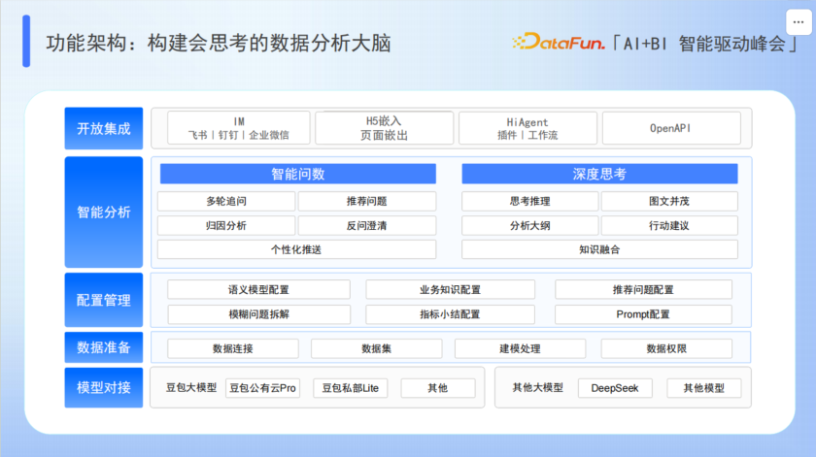Viewport: 816px width, 457px height.
Task: Click the 推荐问题 cell
Action: tap(367, 201)
